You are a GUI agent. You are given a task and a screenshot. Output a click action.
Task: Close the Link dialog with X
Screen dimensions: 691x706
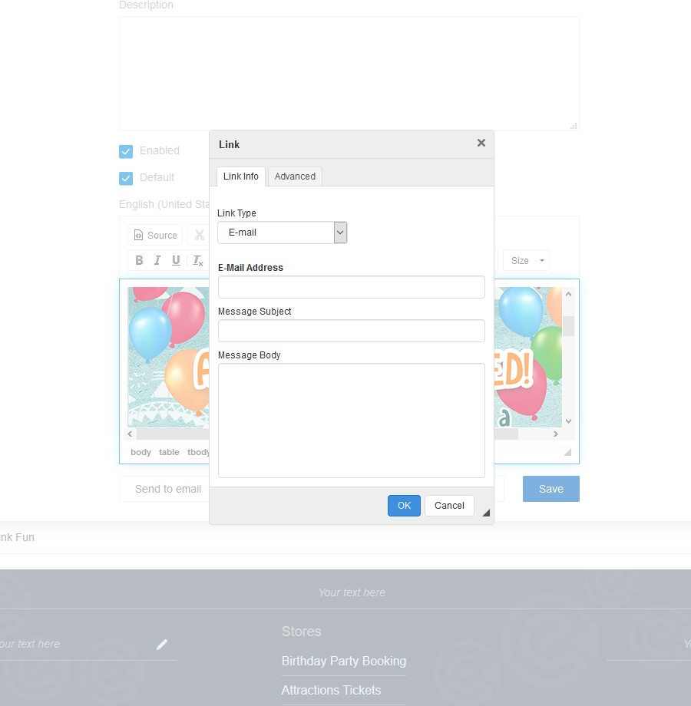pyautogui.click(x=481, y=143)
